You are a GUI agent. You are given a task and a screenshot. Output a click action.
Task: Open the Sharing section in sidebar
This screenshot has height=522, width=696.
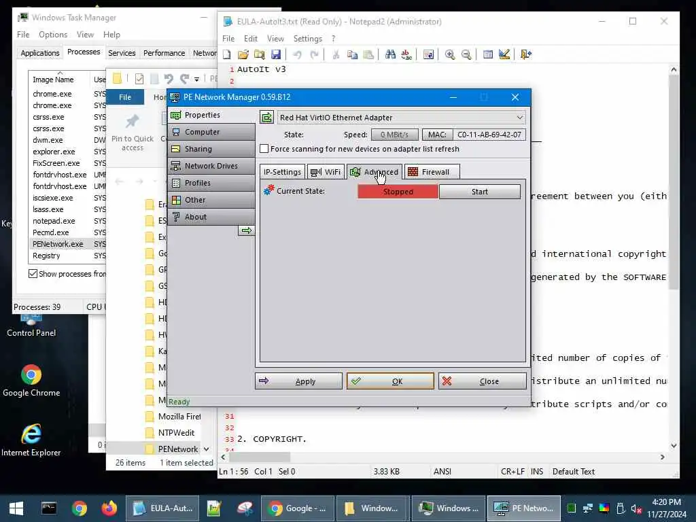[x=211, y=149]
